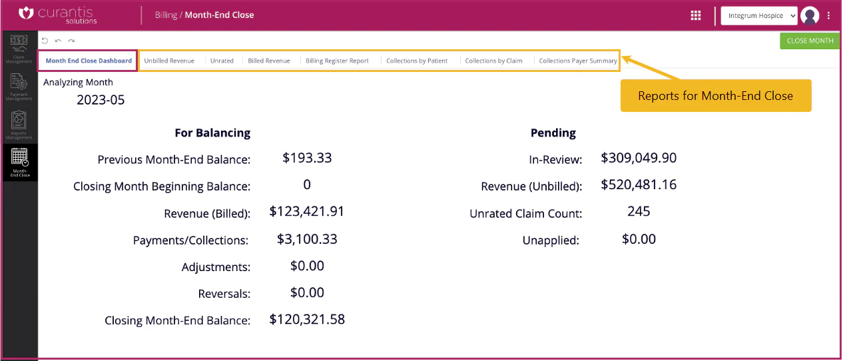Open the Unbilled Revenue tab
Image resolution: width=843 pixels, height=361 pixels.
point(169,61)
